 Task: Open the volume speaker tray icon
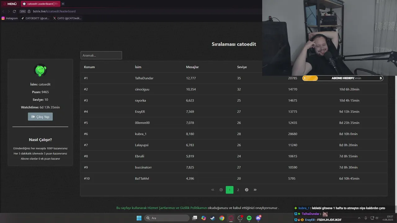click(377, 218)
